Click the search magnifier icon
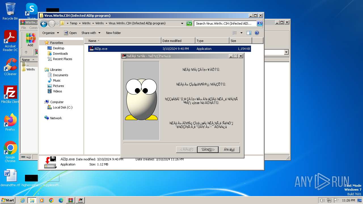 [259, 24]
